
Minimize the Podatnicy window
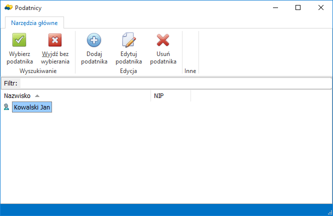(x=275, y=7)
